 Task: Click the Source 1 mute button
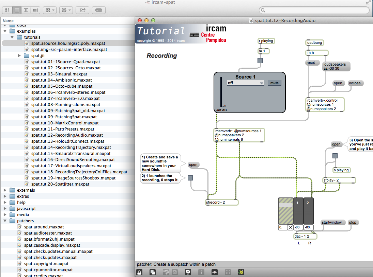tap(274, 83)
